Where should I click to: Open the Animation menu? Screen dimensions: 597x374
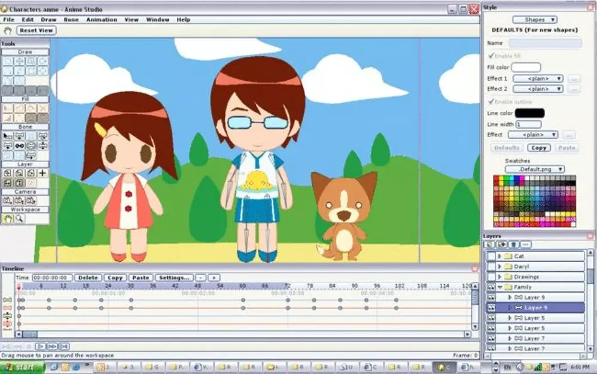coord(101,20)
